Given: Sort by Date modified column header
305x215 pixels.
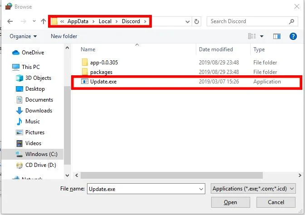Looking at the screenshot, I should 216,49.
